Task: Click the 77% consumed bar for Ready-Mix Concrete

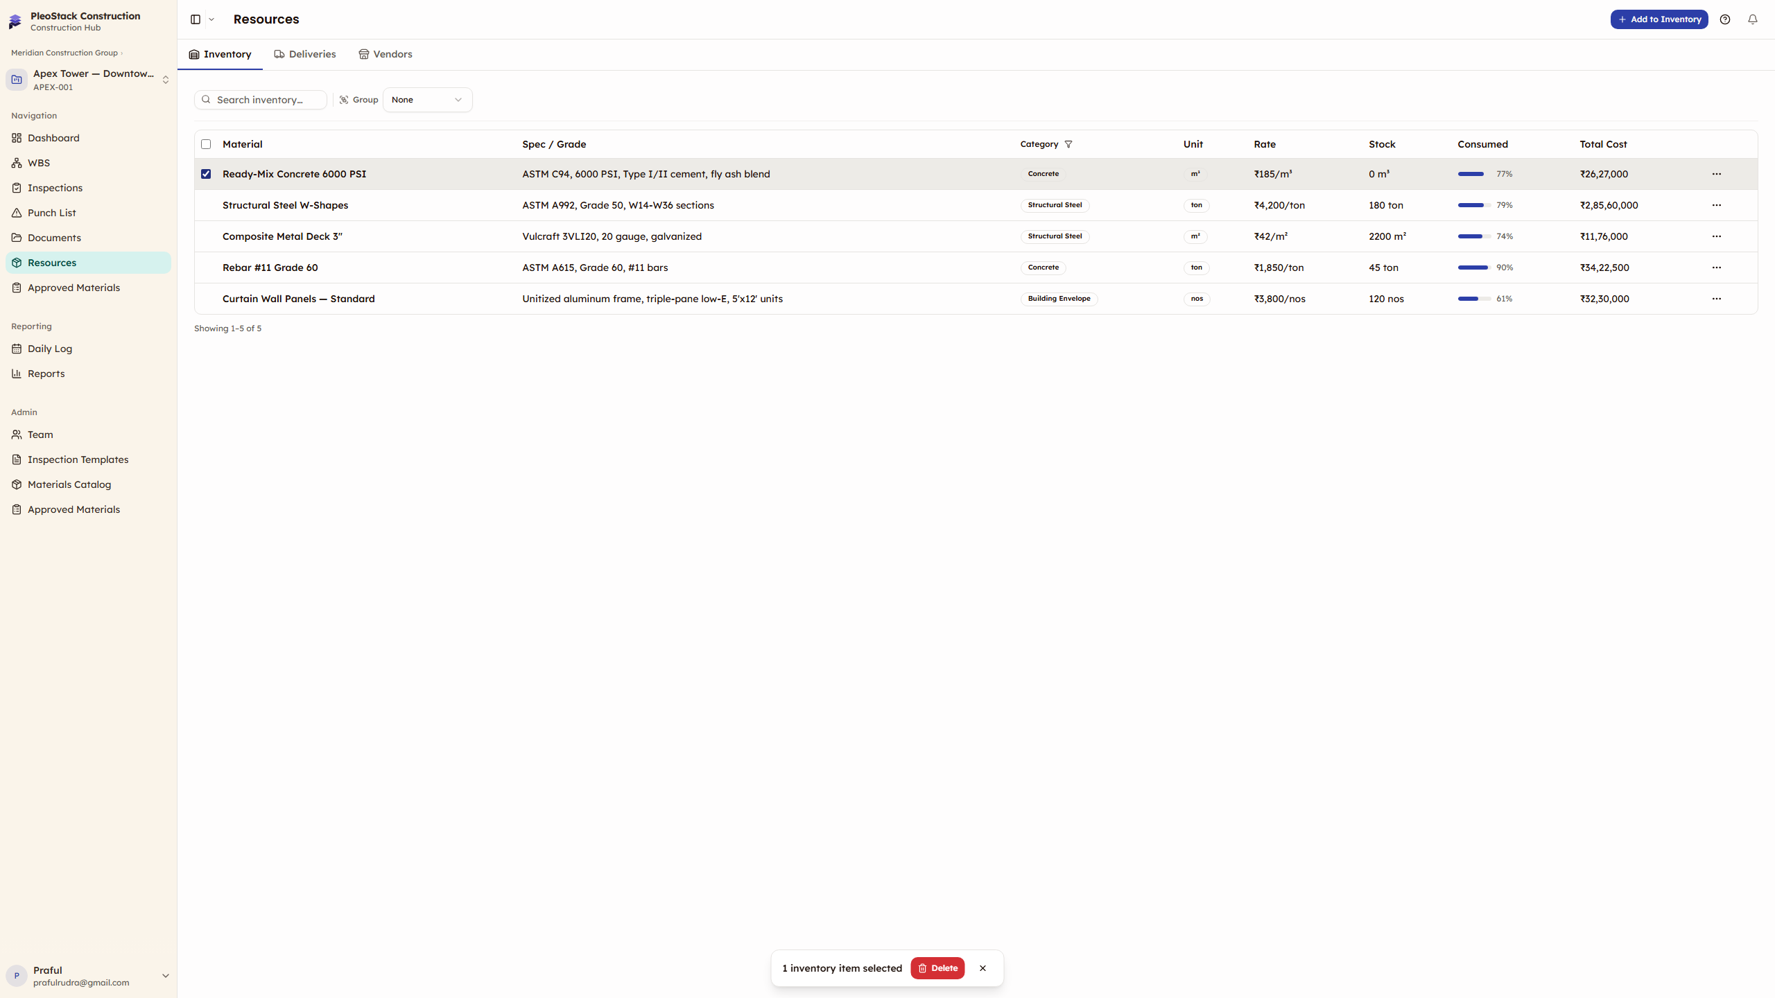Action: [1474, 174]
